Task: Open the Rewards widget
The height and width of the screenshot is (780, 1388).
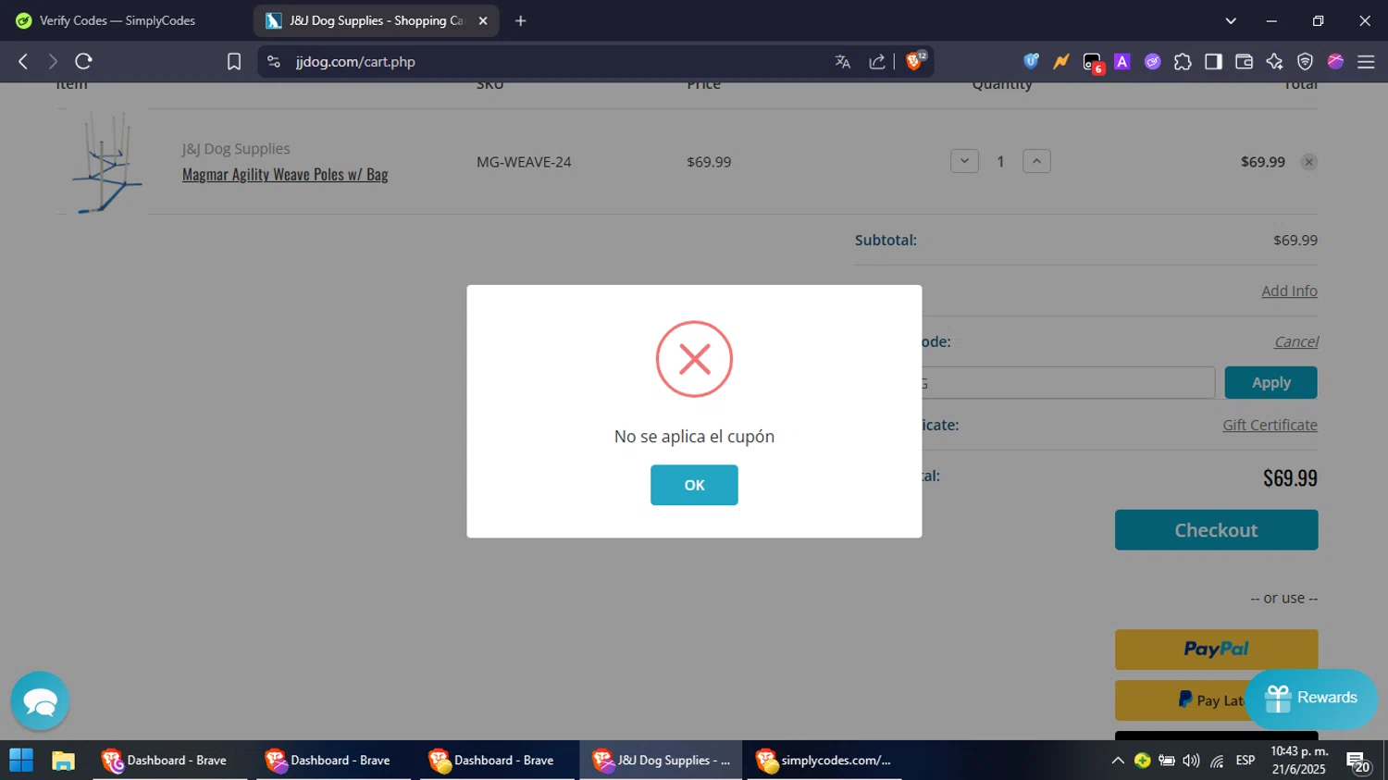Action: pyautogui.click(x=1310, y=699)
